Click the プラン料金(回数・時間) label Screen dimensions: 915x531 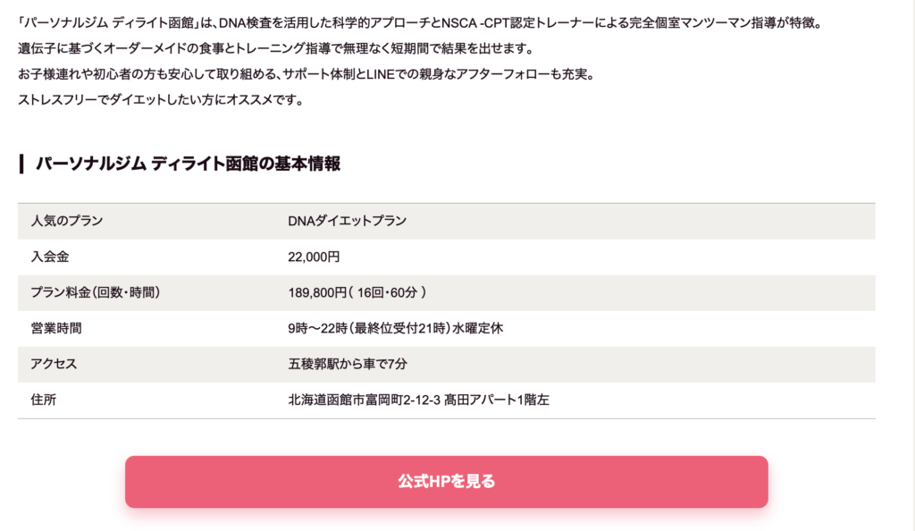tap(95, 292)
